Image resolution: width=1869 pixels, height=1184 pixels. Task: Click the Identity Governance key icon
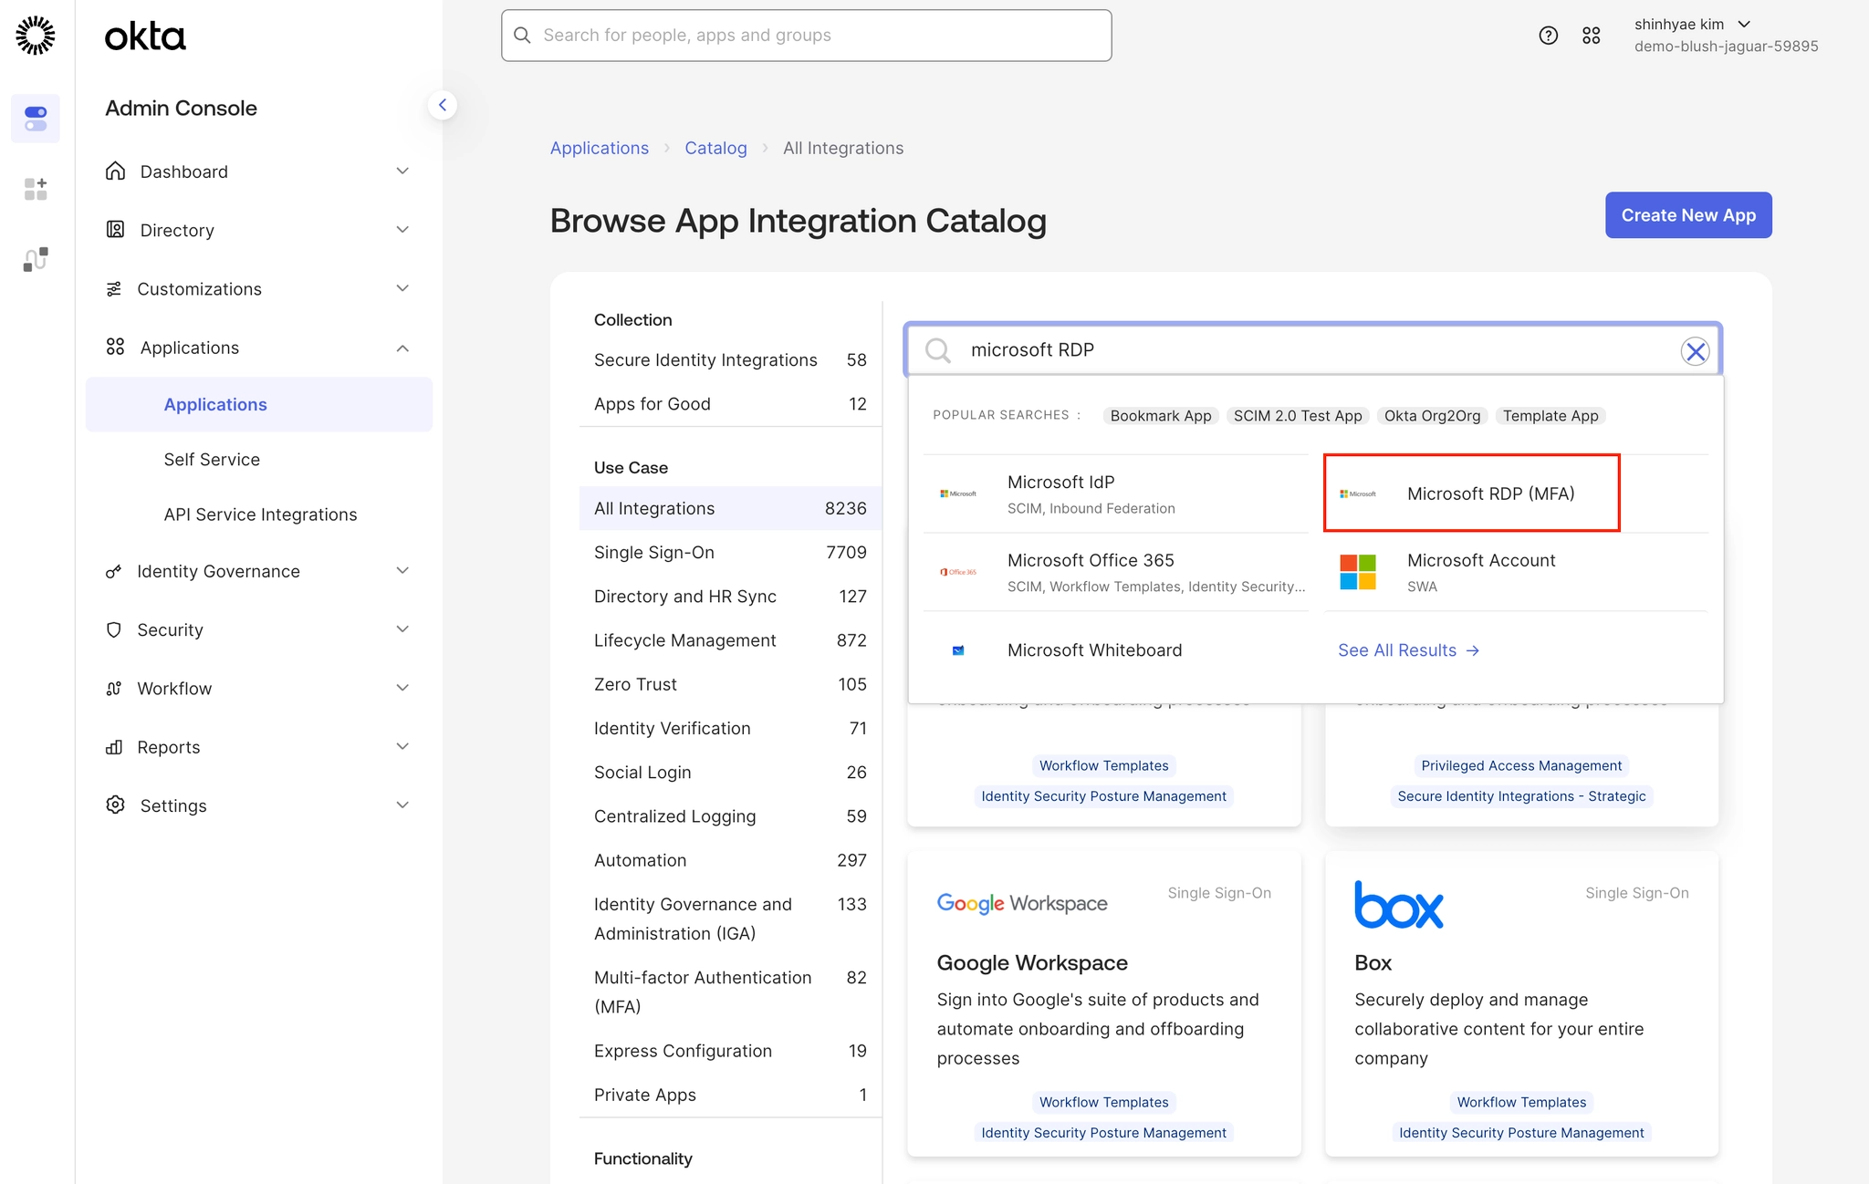pos(114,571)
